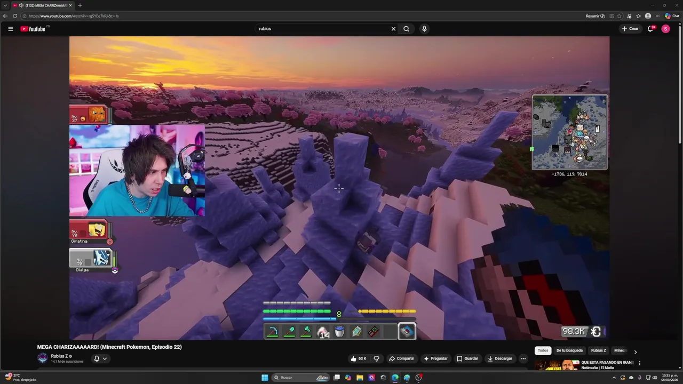Focus the YouTube search field containing rubius
This screenshot has width=683, height=384.
[x=323, y=29]
